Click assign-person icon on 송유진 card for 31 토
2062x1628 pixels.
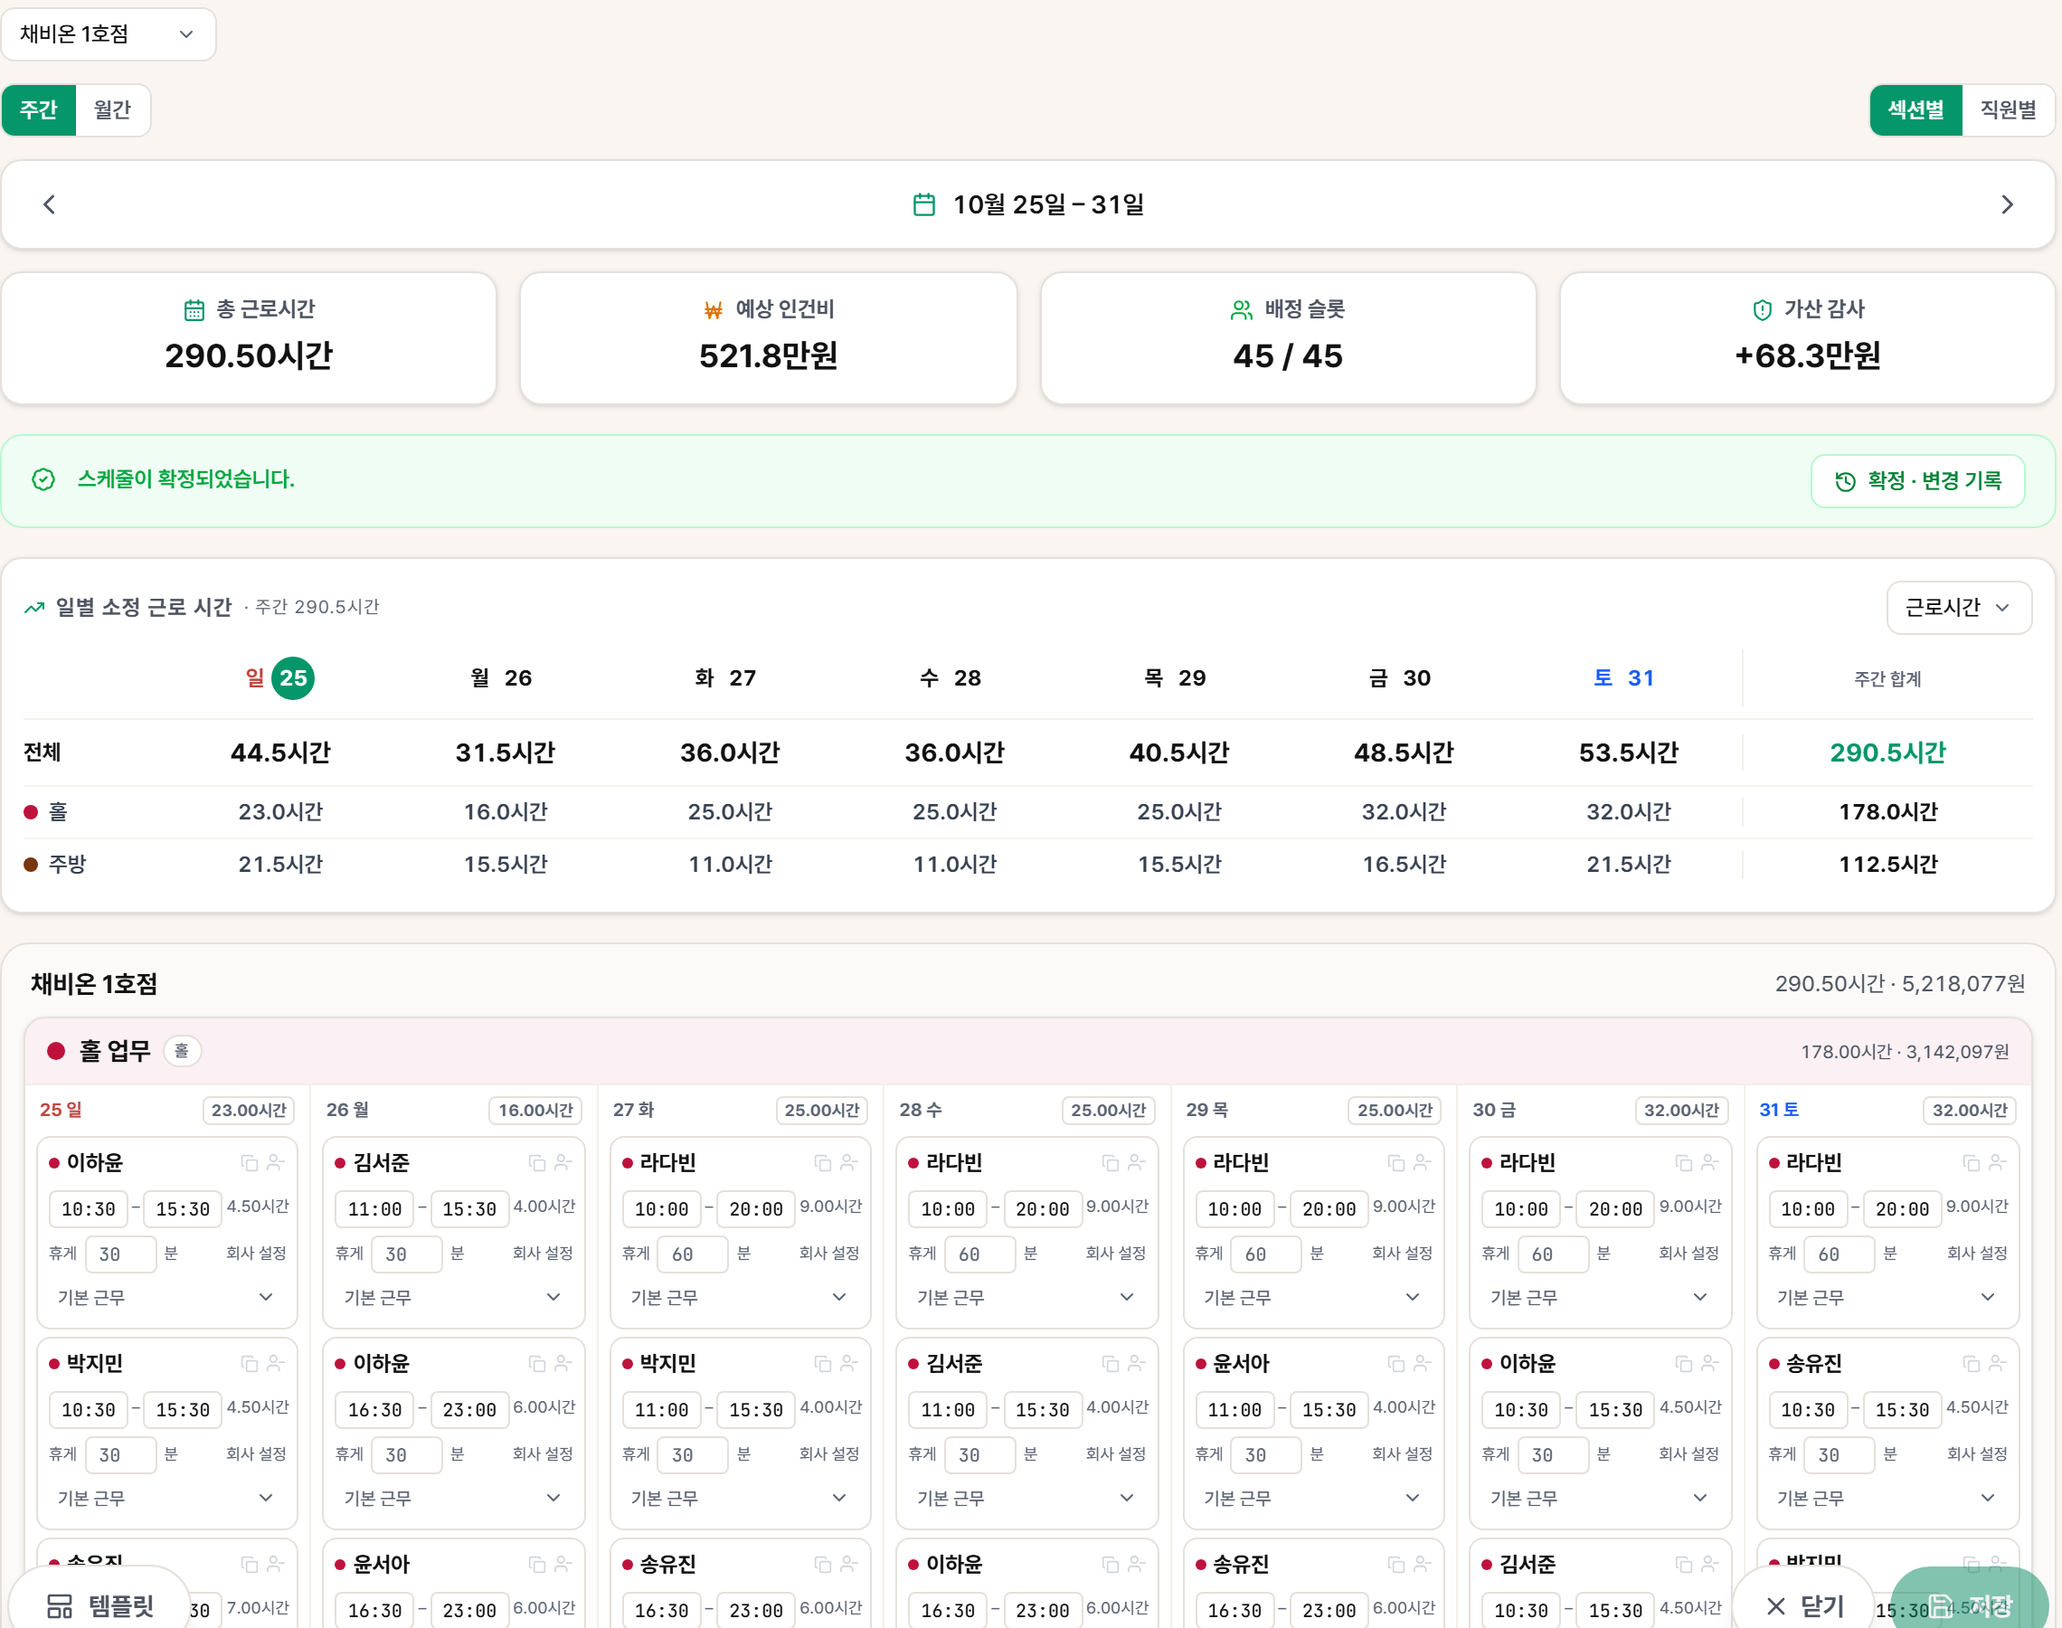(1997, 1364)
